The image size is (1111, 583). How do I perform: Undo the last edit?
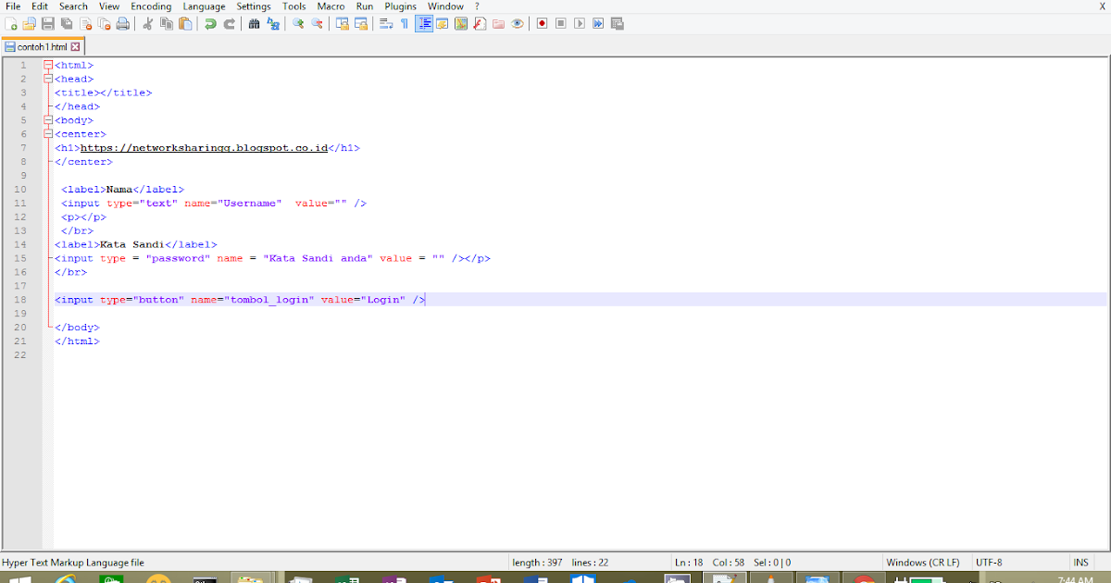tap(208, 23)
